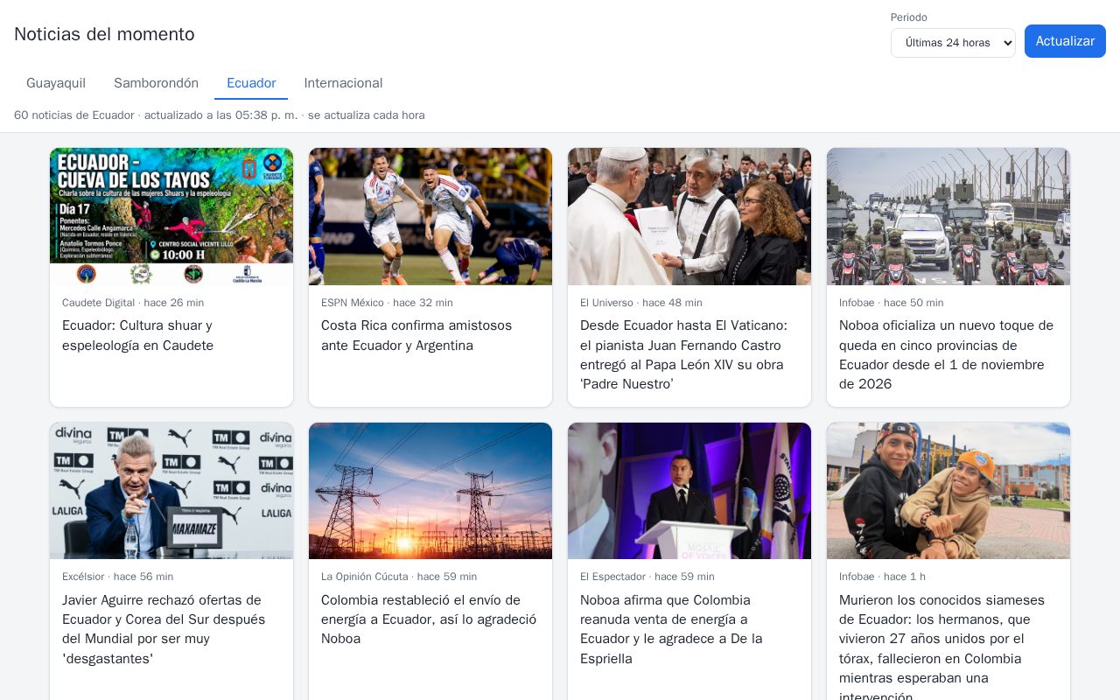Open the Internacional tab

343,83
